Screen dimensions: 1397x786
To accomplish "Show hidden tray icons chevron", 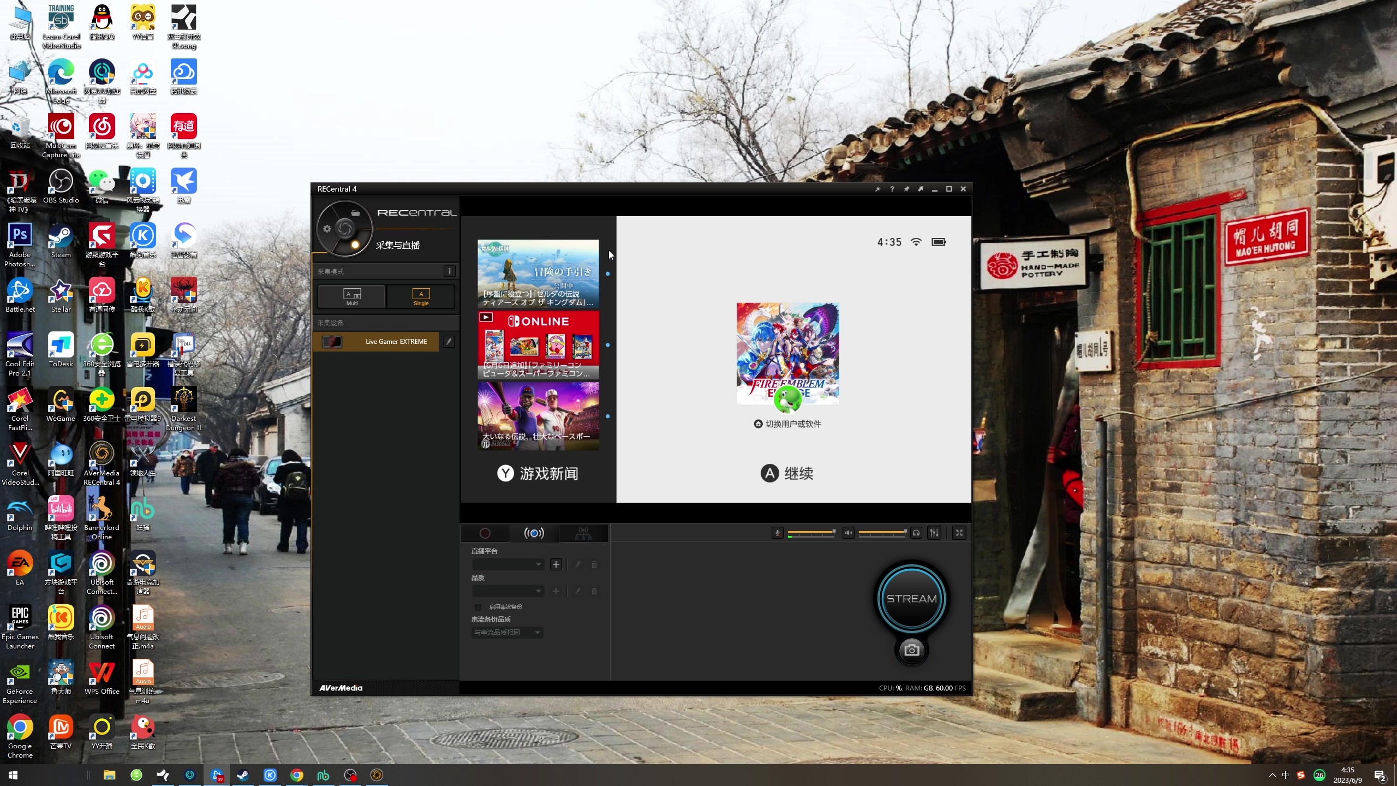I will 1272,775.
